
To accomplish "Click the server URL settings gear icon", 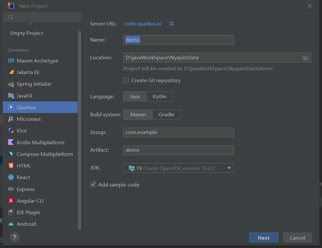I will [x=172, y=24].
